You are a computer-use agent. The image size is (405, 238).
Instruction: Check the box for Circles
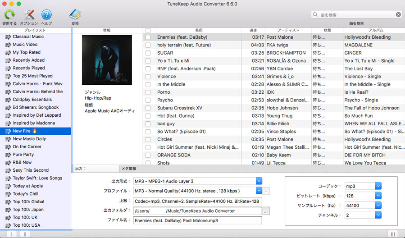148,140
